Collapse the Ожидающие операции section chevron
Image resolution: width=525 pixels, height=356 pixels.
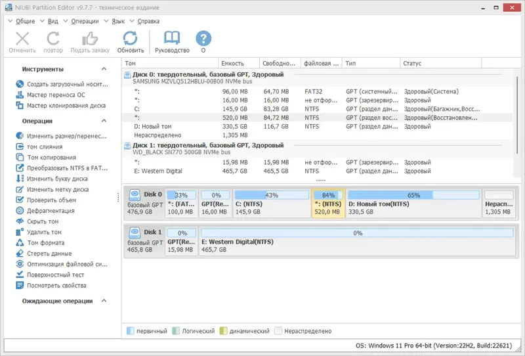104,301
